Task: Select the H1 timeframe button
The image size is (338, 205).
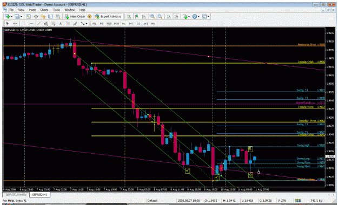Action: pos(124,23)
